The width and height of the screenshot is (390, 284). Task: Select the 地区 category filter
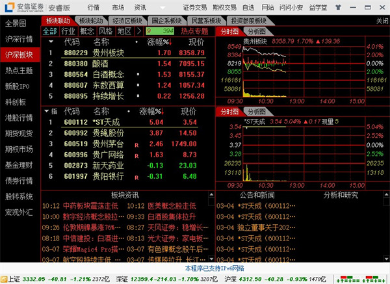124,31
